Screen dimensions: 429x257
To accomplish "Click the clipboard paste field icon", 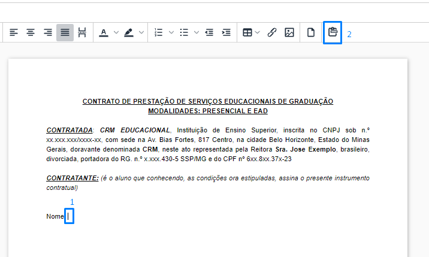I will tap(333, 32).
